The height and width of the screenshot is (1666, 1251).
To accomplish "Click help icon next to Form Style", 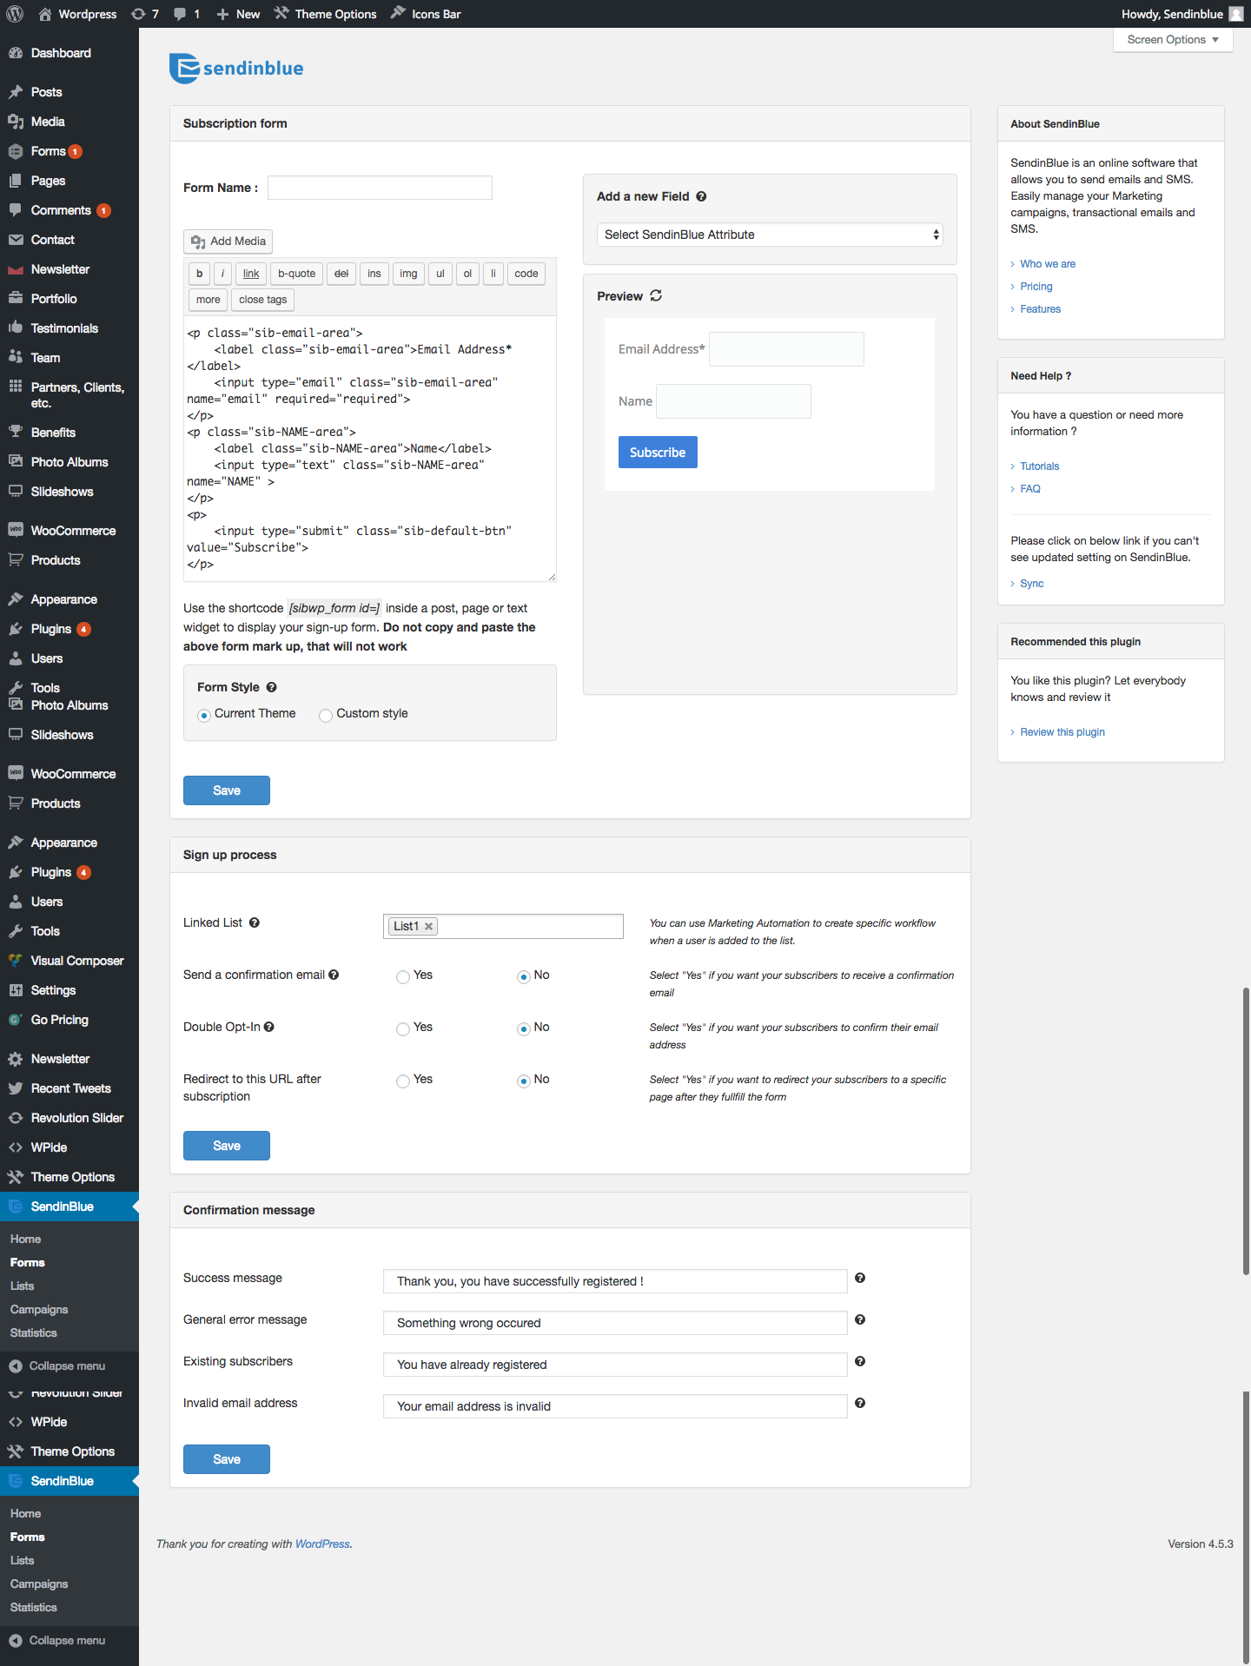I will pyautogui.click(x=271, y=687).
